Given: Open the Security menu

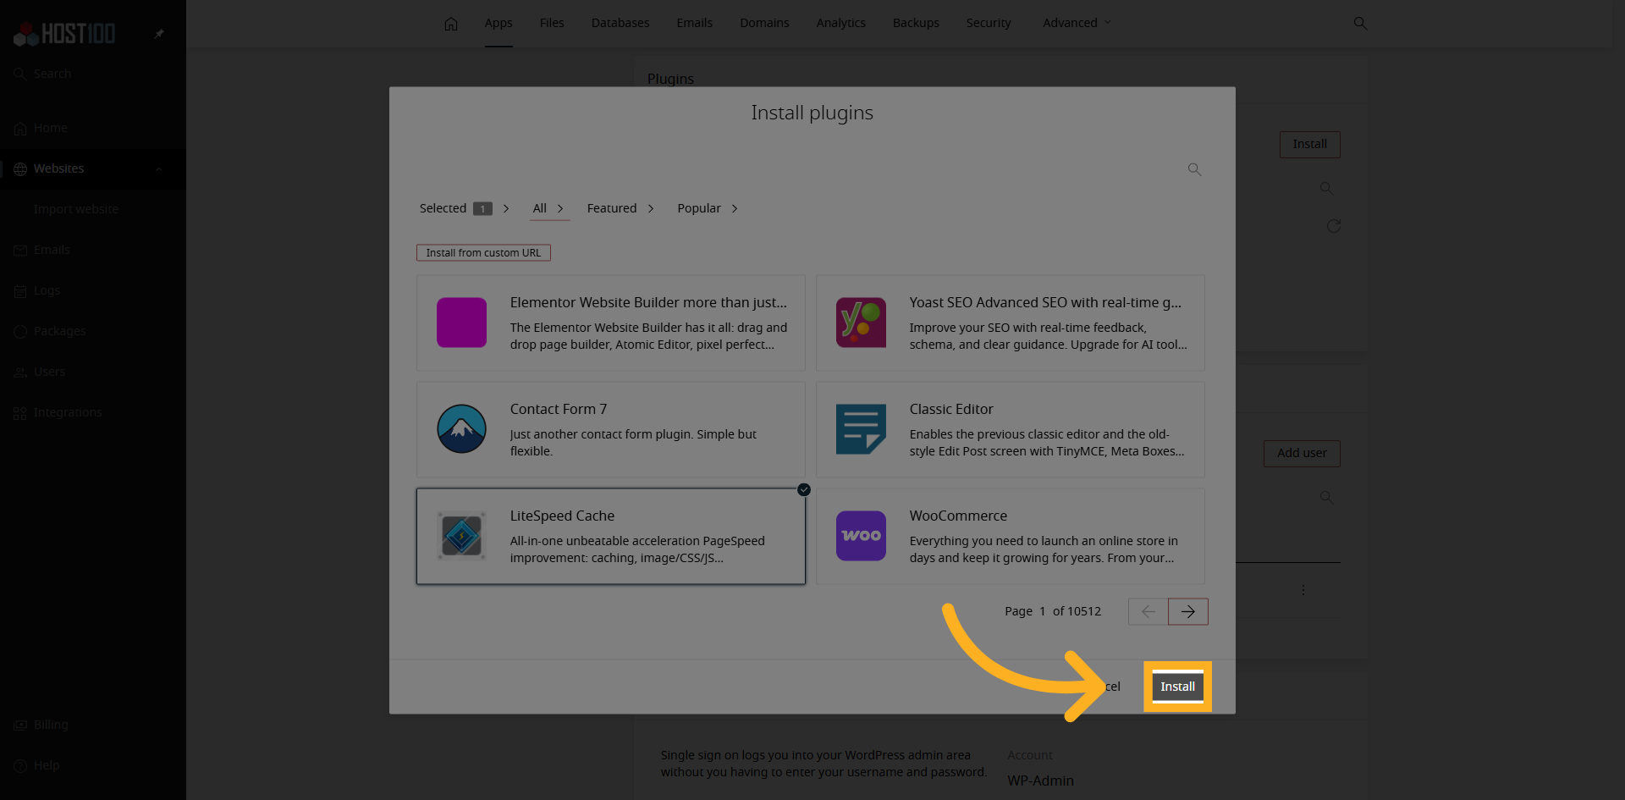Looking at the screenshot, I should point(989,23).
